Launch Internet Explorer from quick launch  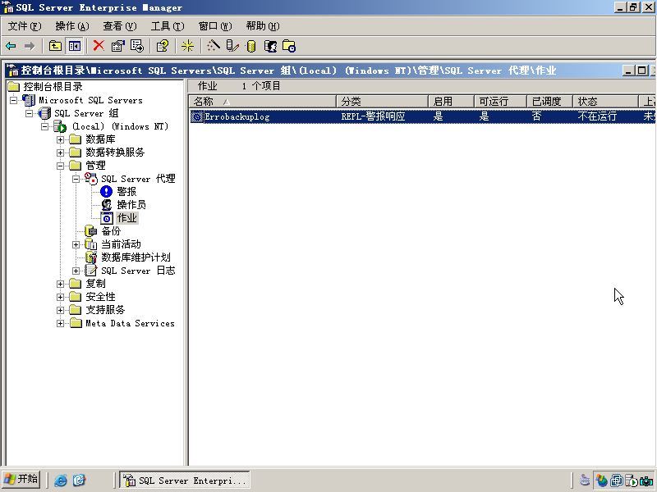click(60, 480)
